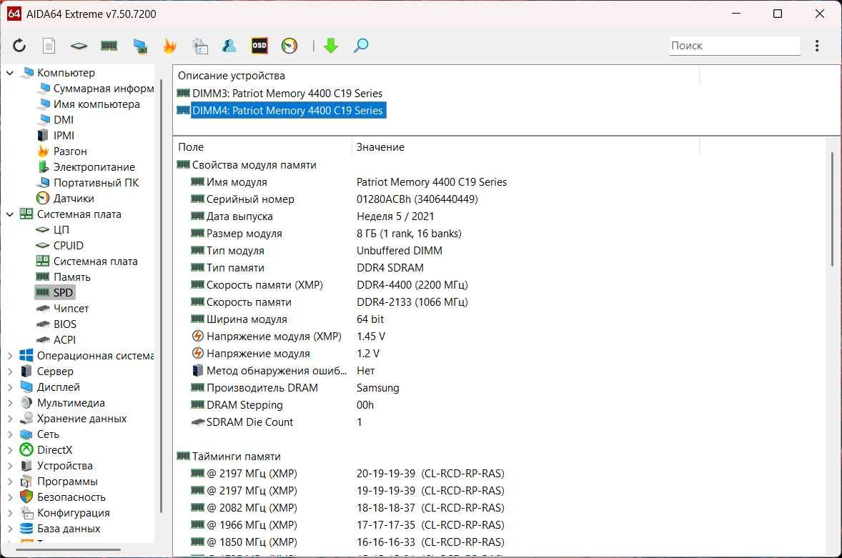
Task: Open the Портативный ПК tree item
Action: pyautogui.click(x=88, y=183)
